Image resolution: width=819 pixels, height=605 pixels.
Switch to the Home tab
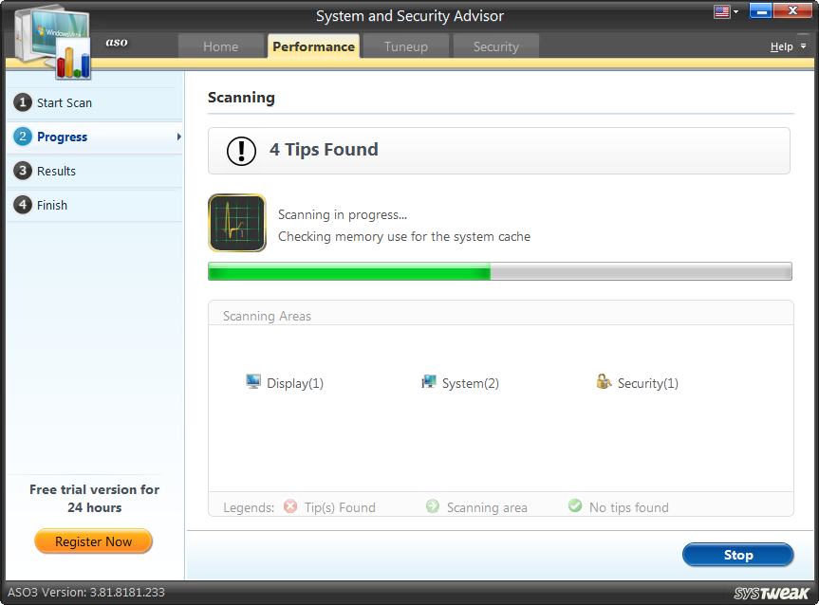(x=221, y=45)
